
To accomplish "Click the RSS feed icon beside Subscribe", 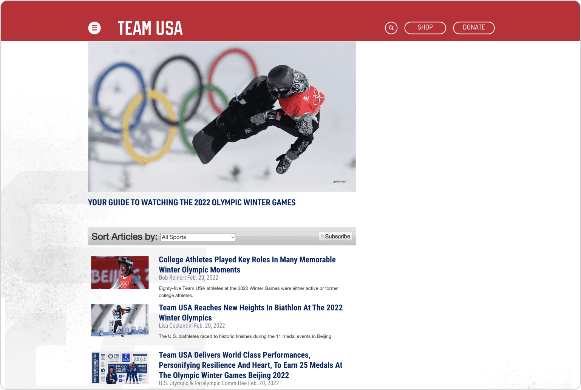I will 322,236.
